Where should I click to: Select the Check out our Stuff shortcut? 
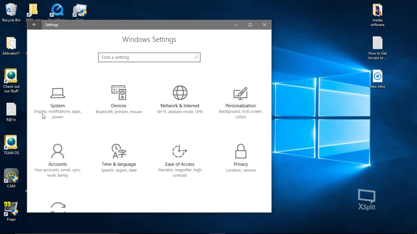[11, 81]
